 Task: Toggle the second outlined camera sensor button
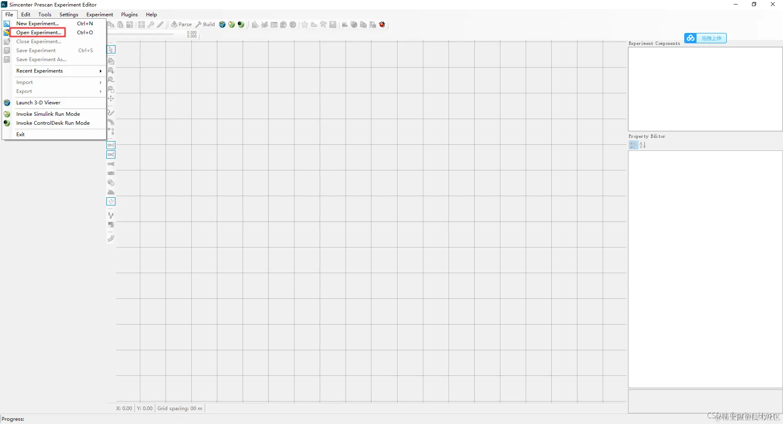(111, 155)
